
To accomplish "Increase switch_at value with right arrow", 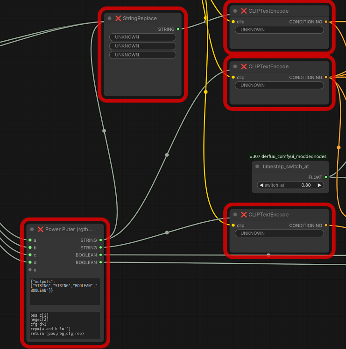I will click(319, 185).
